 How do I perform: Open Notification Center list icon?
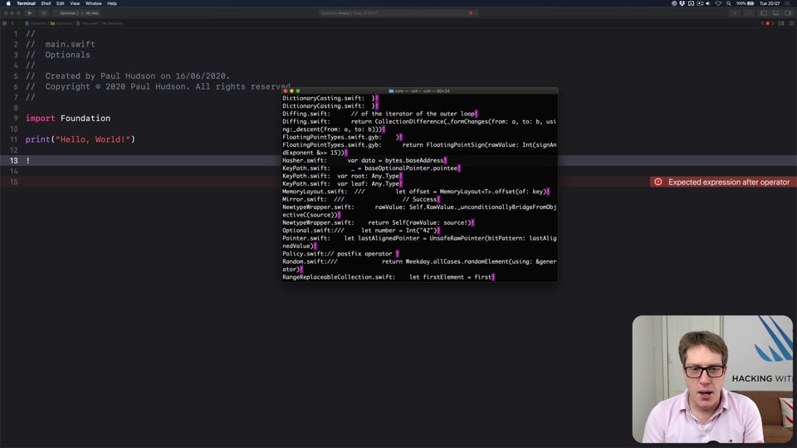[787, 3]
